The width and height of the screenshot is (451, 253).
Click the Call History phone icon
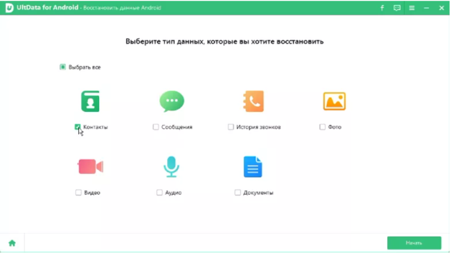253,101
